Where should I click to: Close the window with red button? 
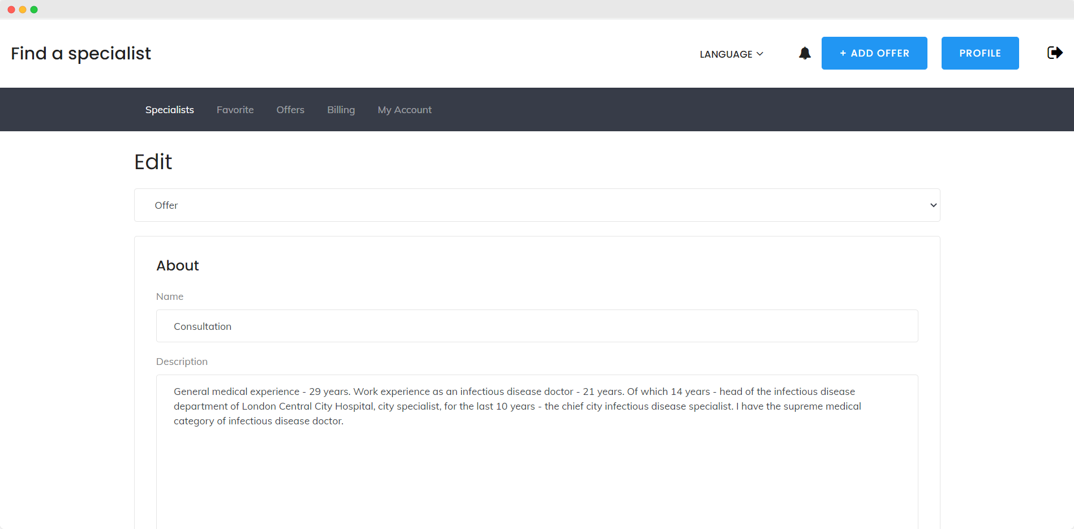(11, 10)
